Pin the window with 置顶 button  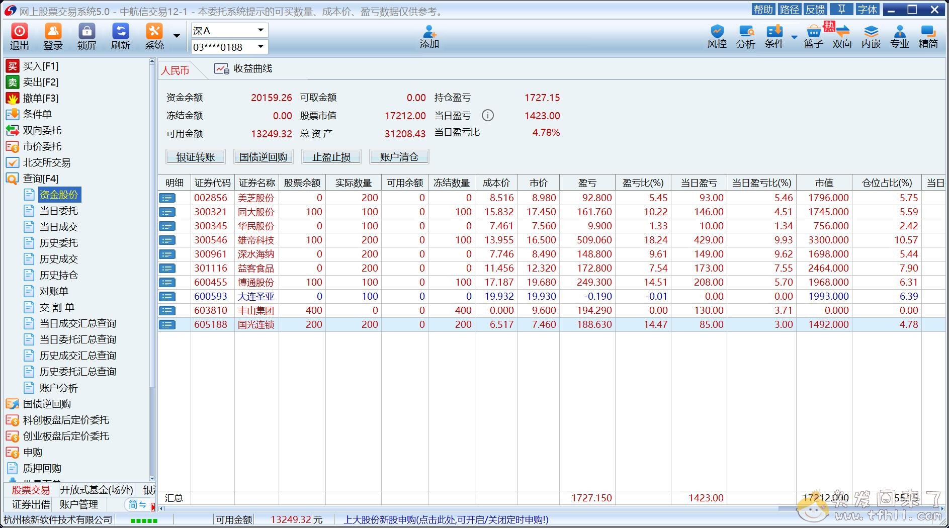click(841, 9)
